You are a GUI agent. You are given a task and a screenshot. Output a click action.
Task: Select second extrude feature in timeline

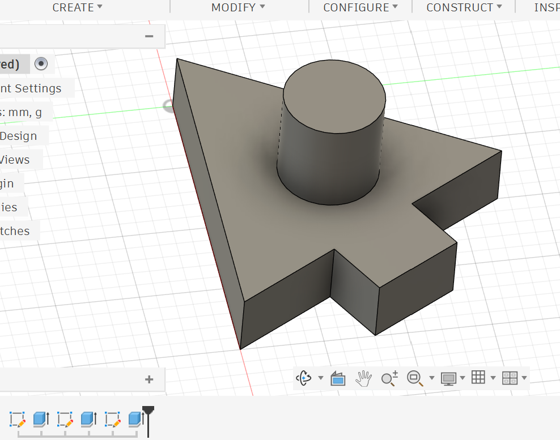click(x=88, y=419)
